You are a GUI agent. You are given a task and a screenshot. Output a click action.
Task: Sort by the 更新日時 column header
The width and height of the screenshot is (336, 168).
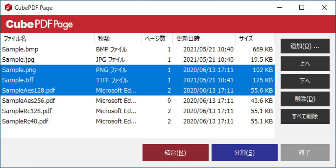point(204,39)
